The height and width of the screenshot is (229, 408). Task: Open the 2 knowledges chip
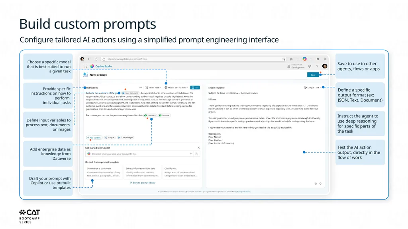pyautogui.click(x=126, y=137)
